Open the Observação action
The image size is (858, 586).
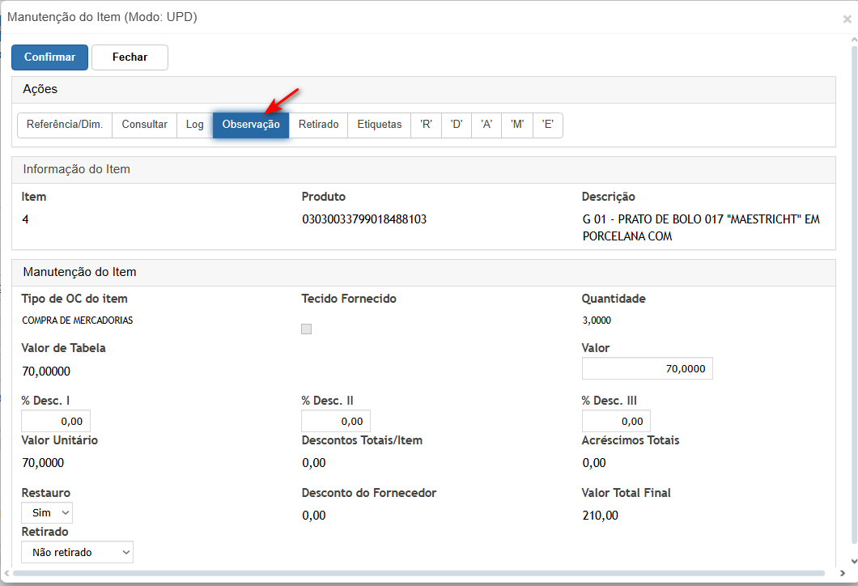pos(251,125)
